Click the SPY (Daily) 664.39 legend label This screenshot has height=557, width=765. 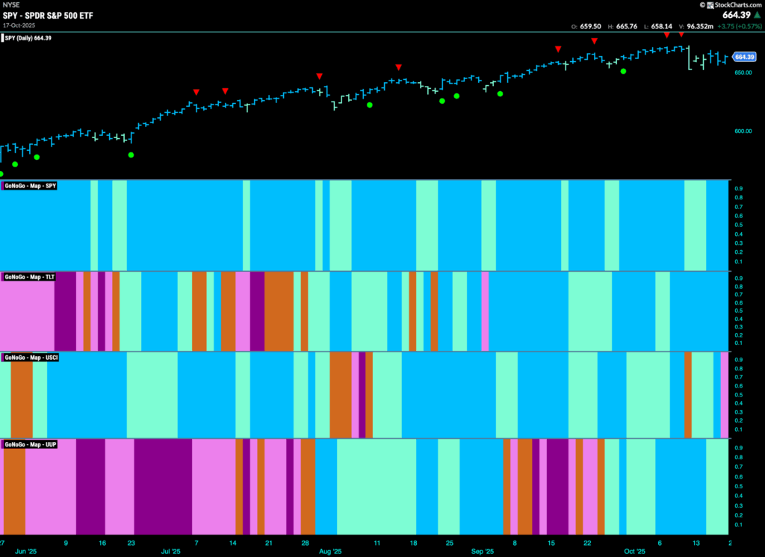click(28, 38)
